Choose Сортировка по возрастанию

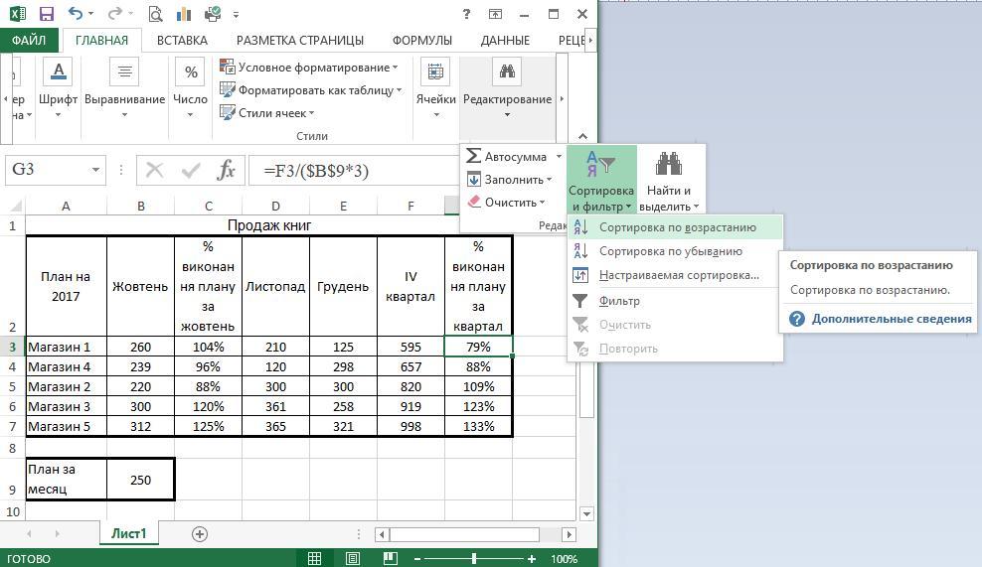coord(675,227)
